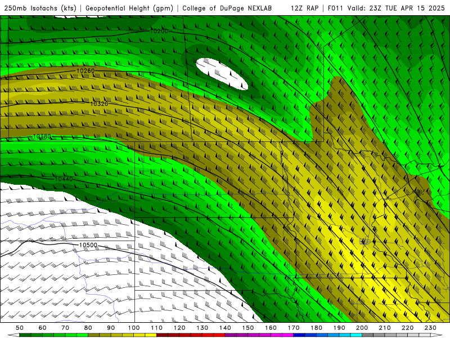The height and width of the screenshot is (338, 450).
Task: Select the 230 value on the color scale
Action: click(430, 328)
